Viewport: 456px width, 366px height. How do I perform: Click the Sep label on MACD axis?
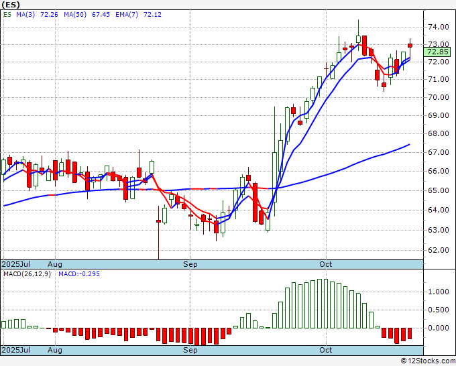coord(190,350)
